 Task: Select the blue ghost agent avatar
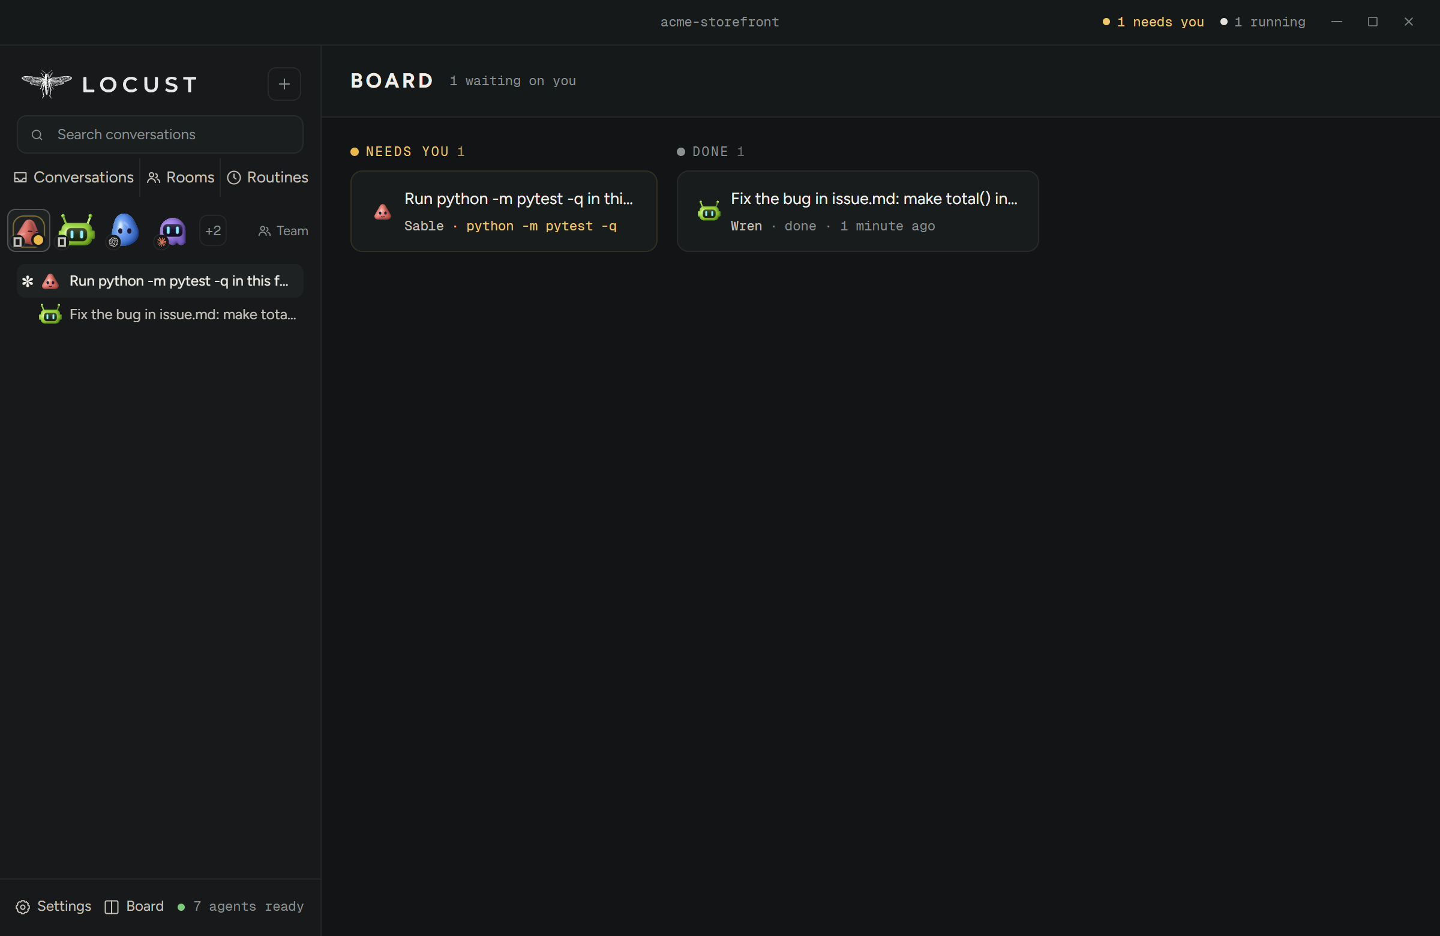124,230
